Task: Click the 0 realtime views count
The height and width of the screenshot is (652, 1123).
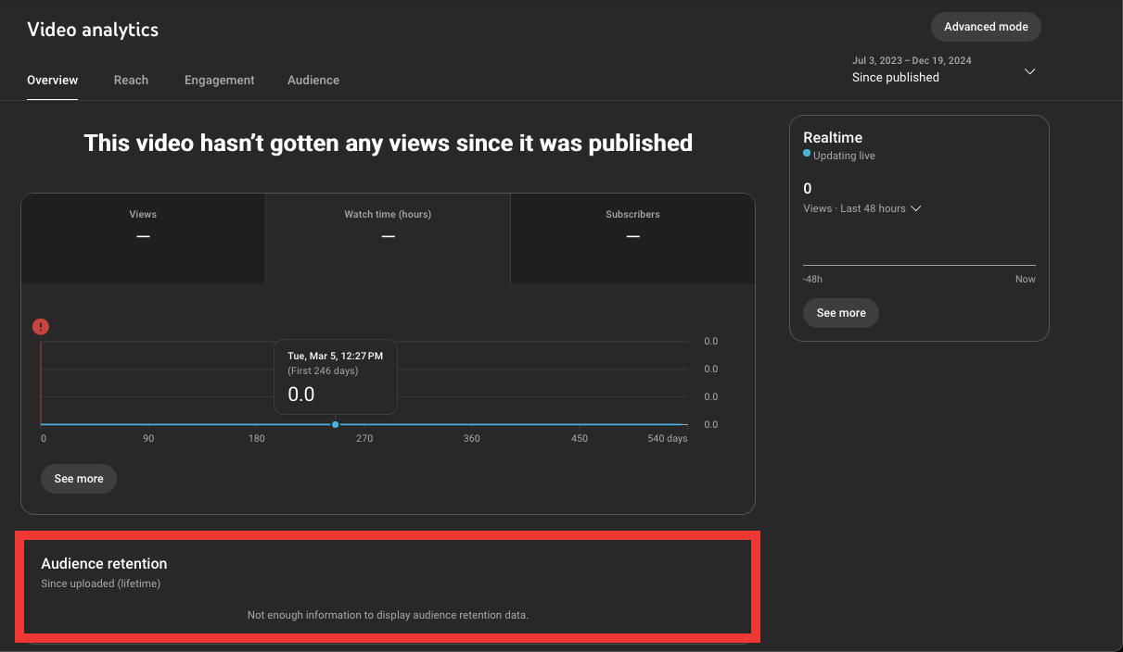Action: tap(807, 188)
